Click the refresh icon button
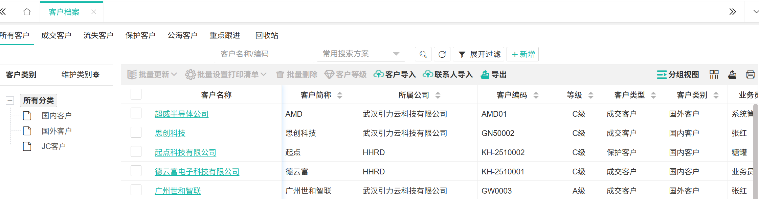Viewport: 759px width, 199px height. coord(442,54)
